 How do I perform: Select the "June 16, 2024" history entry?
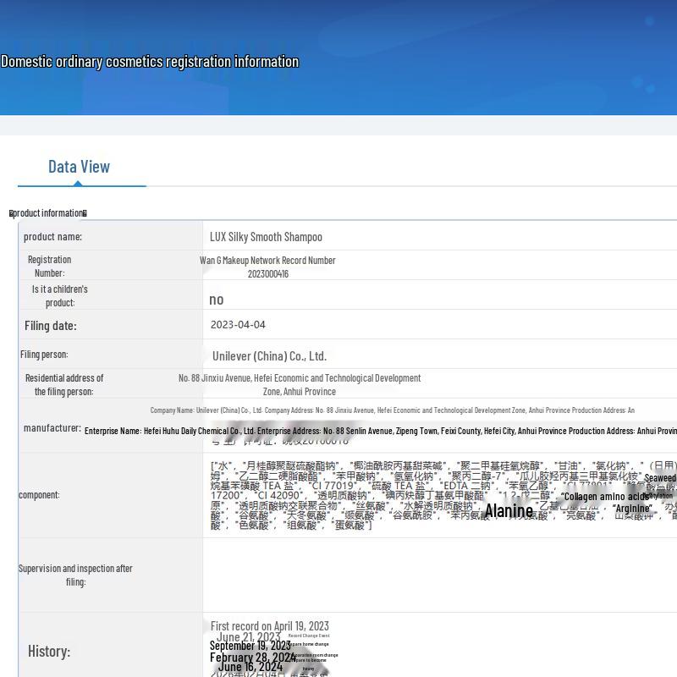point(250,667)
